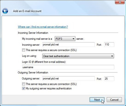Go back using the blue arrow icon
This screenshot has width=126, height=106.
point(5,11)
